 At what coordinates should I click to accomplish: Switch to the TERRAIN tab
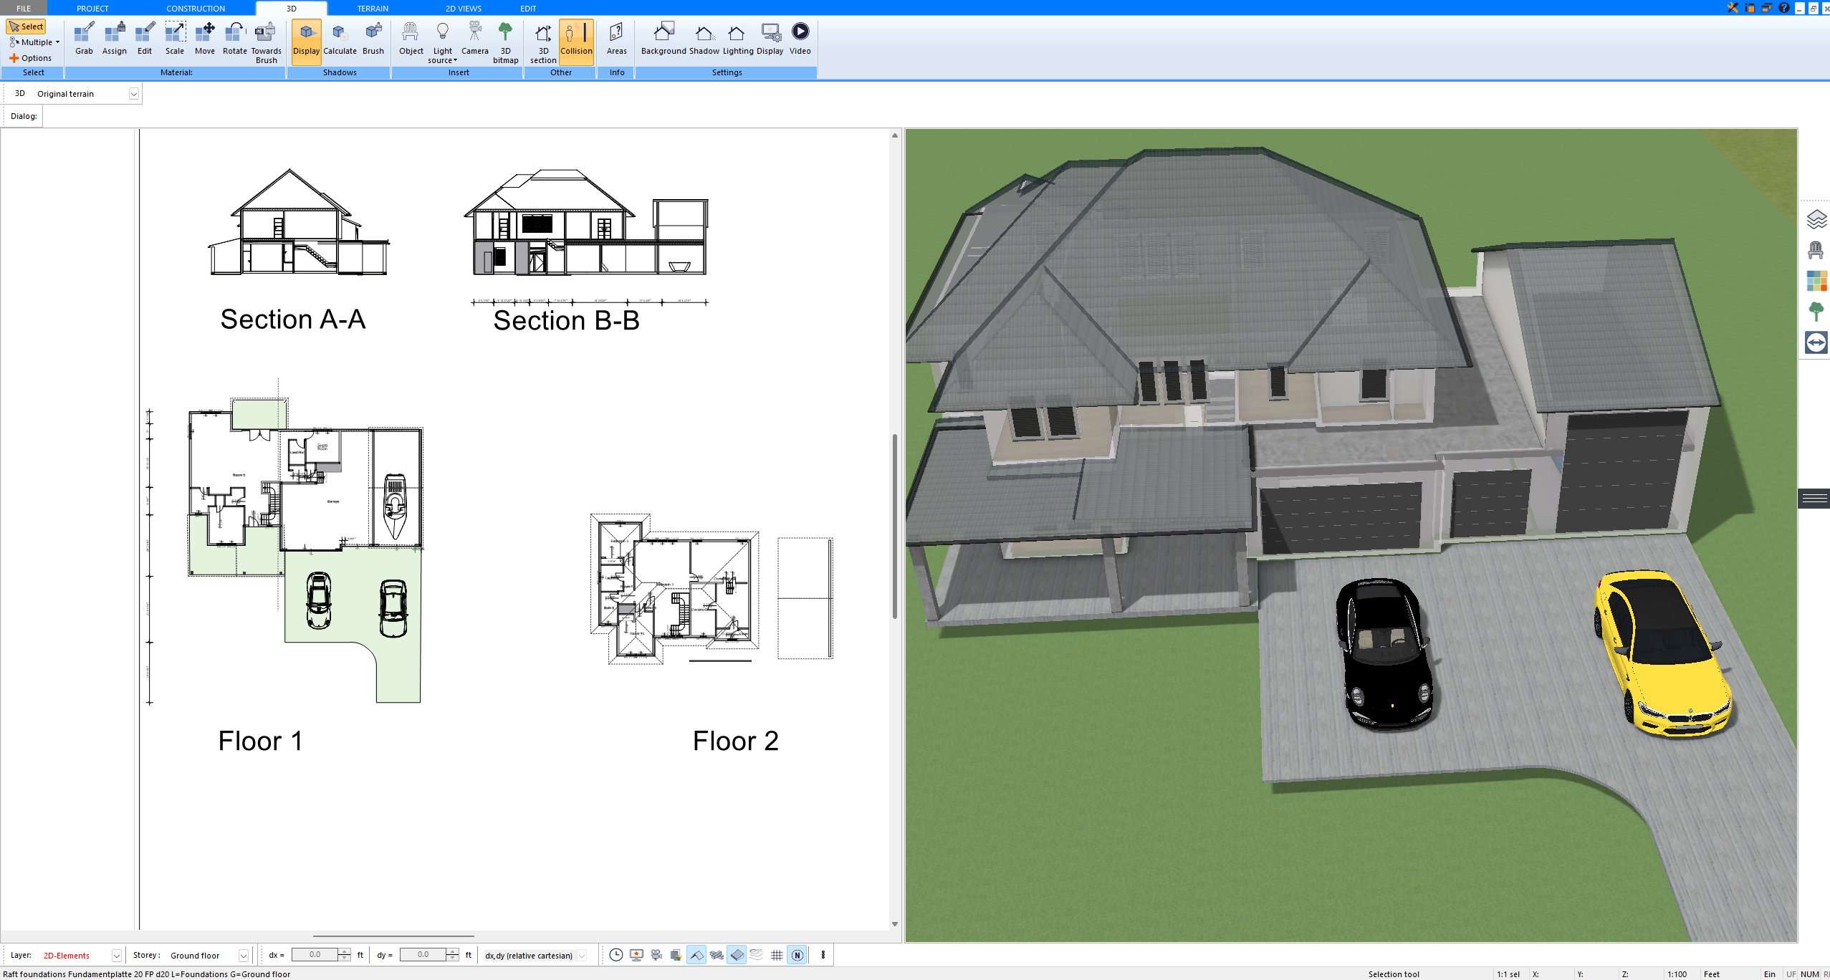point(370,8)
